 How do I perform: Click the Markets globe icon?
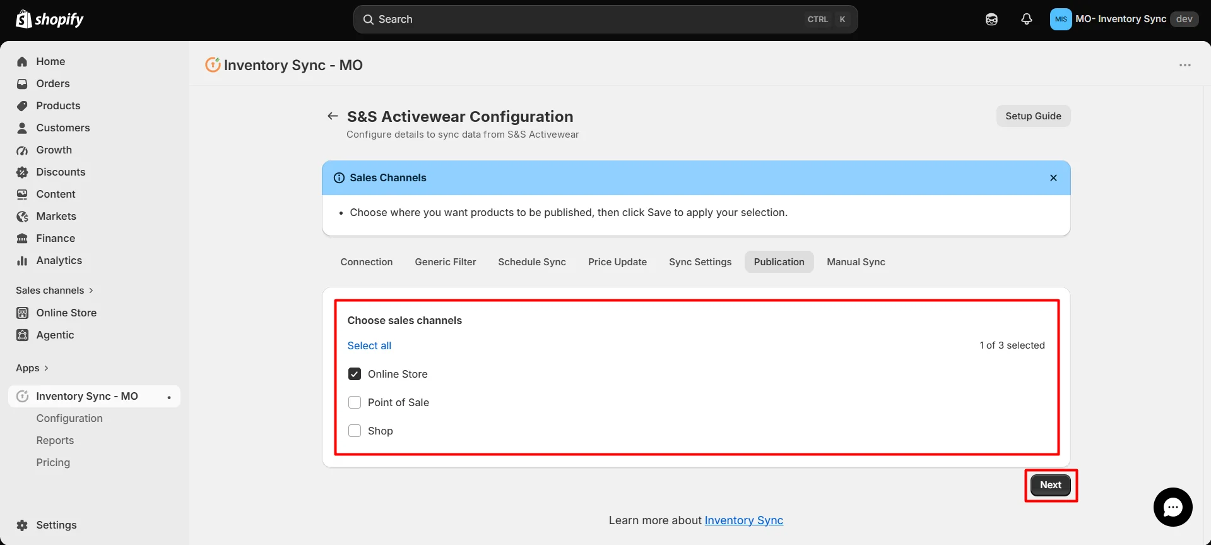tap(22, 217)
